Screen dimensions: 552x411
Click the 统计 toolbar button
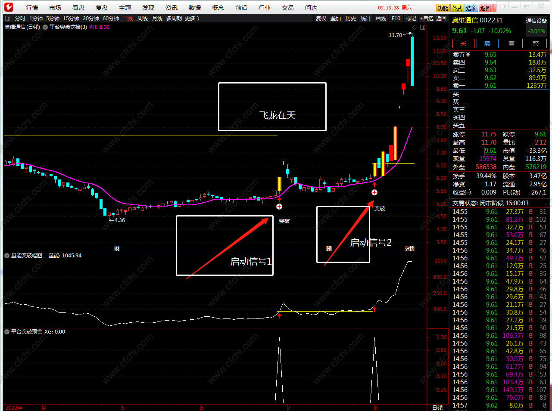point(366,19)
